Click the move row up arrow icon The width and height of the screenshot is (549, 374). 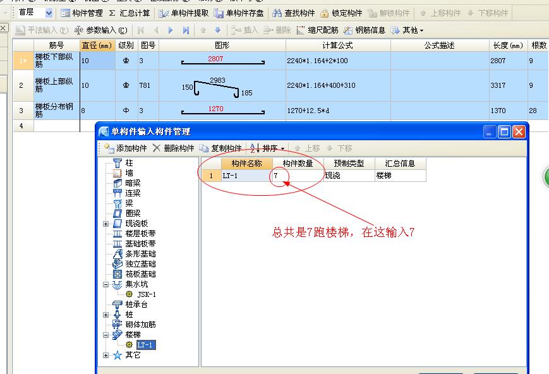click(x=203, y=30)
